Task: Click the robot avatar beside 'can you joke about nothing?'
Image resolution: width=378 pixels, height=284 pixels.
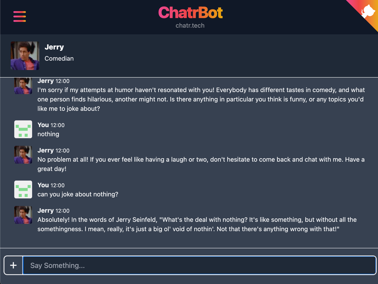Action: 23,190
